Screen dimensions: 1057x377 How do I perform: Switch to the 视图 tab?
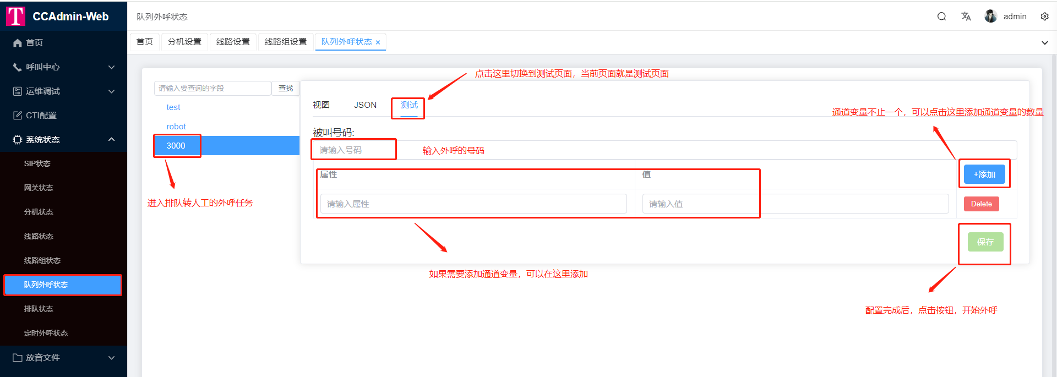point(321,105)
